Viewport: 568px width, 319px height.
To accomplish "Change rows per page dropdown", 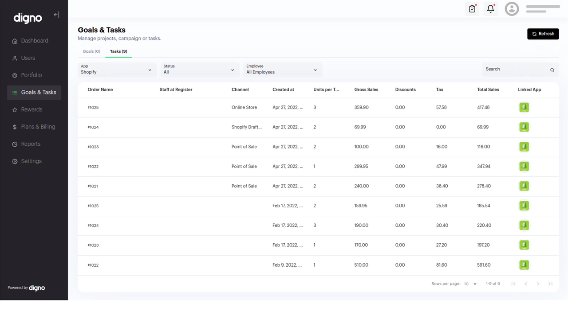I will click(x=470, y=284).
